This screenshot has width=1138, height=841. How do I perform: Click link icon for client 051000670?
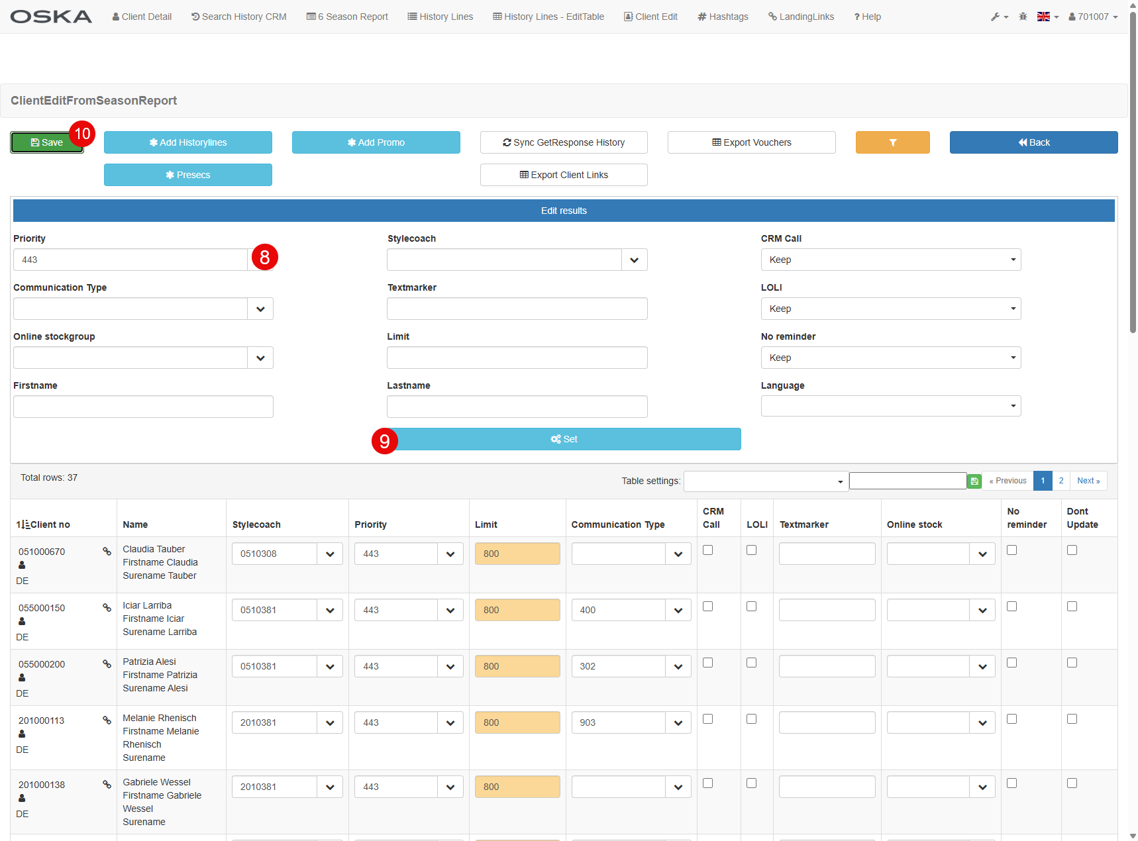pyautogui.click(x=107, y=552)
